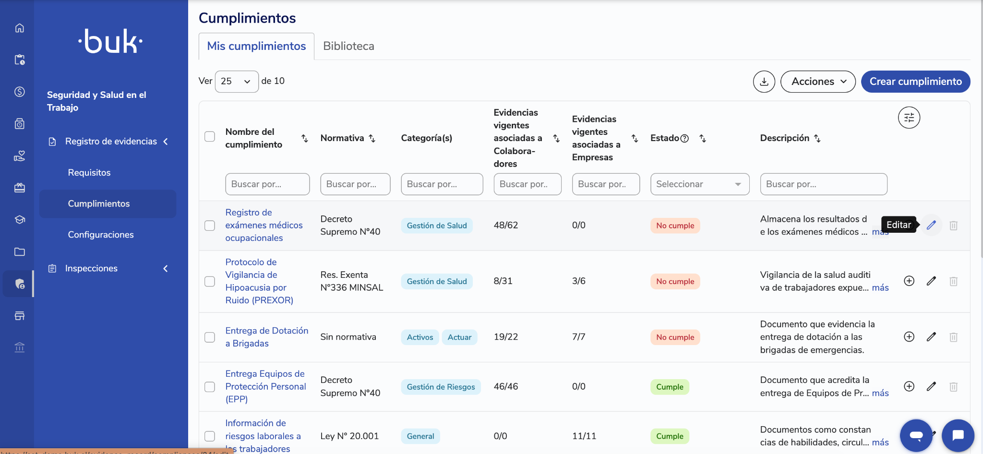Sort by Evidencias asociadas a Colaboradores column
This screenshot has height=454, width=983.
[x=556, y=138]
